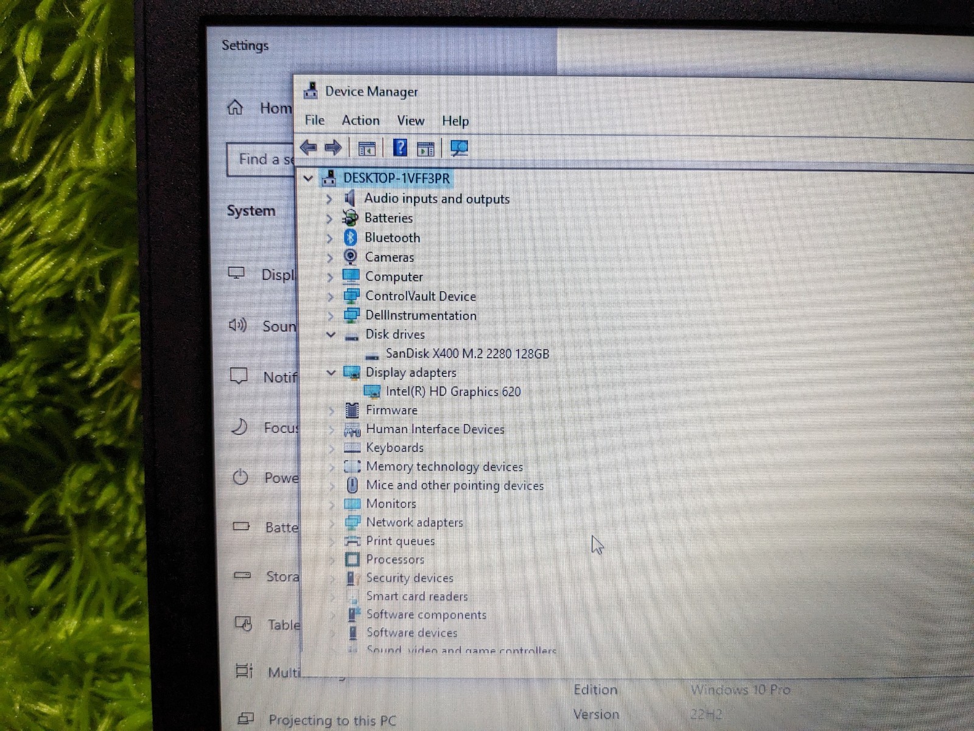This screenshot has width=974, height=731.
Task: Open the Action menu
Action: pos(360,120)
